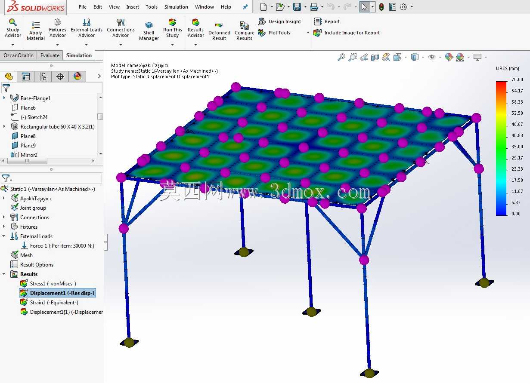Open the Options gear icon
Screen dimensions: 530x383
tap(403, 7)
